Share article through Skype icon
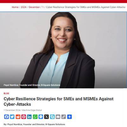This screenshot has width=127, height=127. tap(52, 117)
